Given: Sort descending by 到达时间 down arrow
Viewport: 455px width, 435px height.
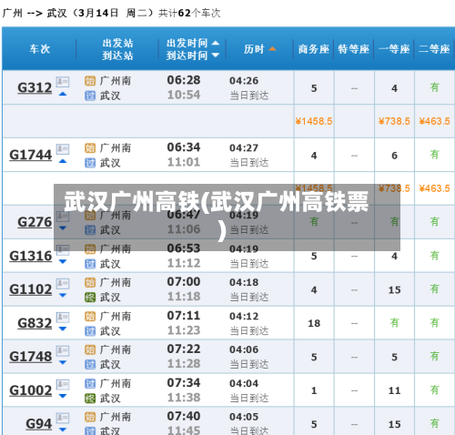Looking at the screenshot, I should coord(215,56).
